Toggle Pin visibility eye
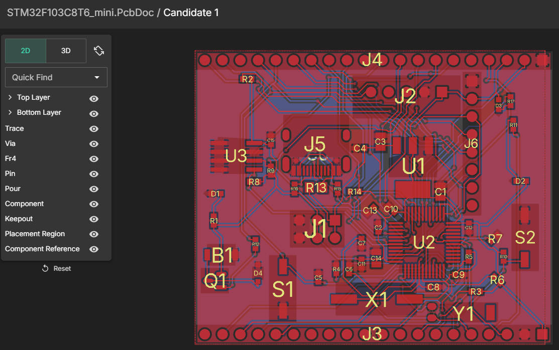 point(94,174)
